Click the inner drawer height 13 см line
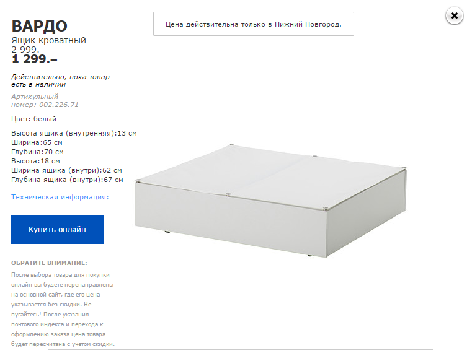Screen dimensions: 467x356 point(74,133)
